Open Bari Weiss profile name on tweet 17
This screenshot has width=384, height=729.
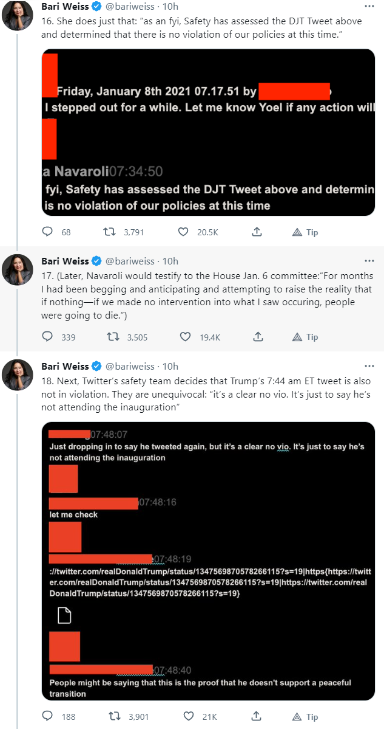point(64,261)
